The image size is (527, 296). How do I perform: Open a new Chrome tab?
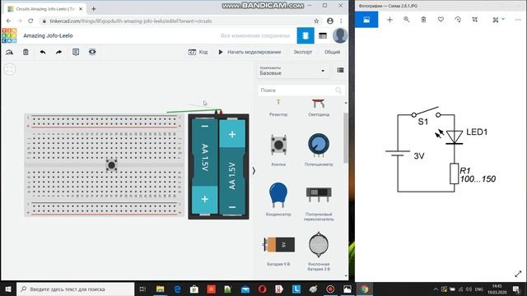point(94,9)
